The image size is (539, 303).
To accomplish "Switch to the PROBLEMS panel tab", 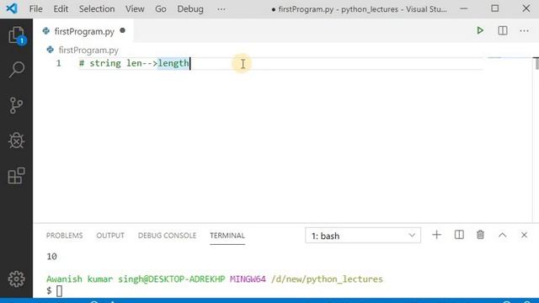I will tap(64, 236).
